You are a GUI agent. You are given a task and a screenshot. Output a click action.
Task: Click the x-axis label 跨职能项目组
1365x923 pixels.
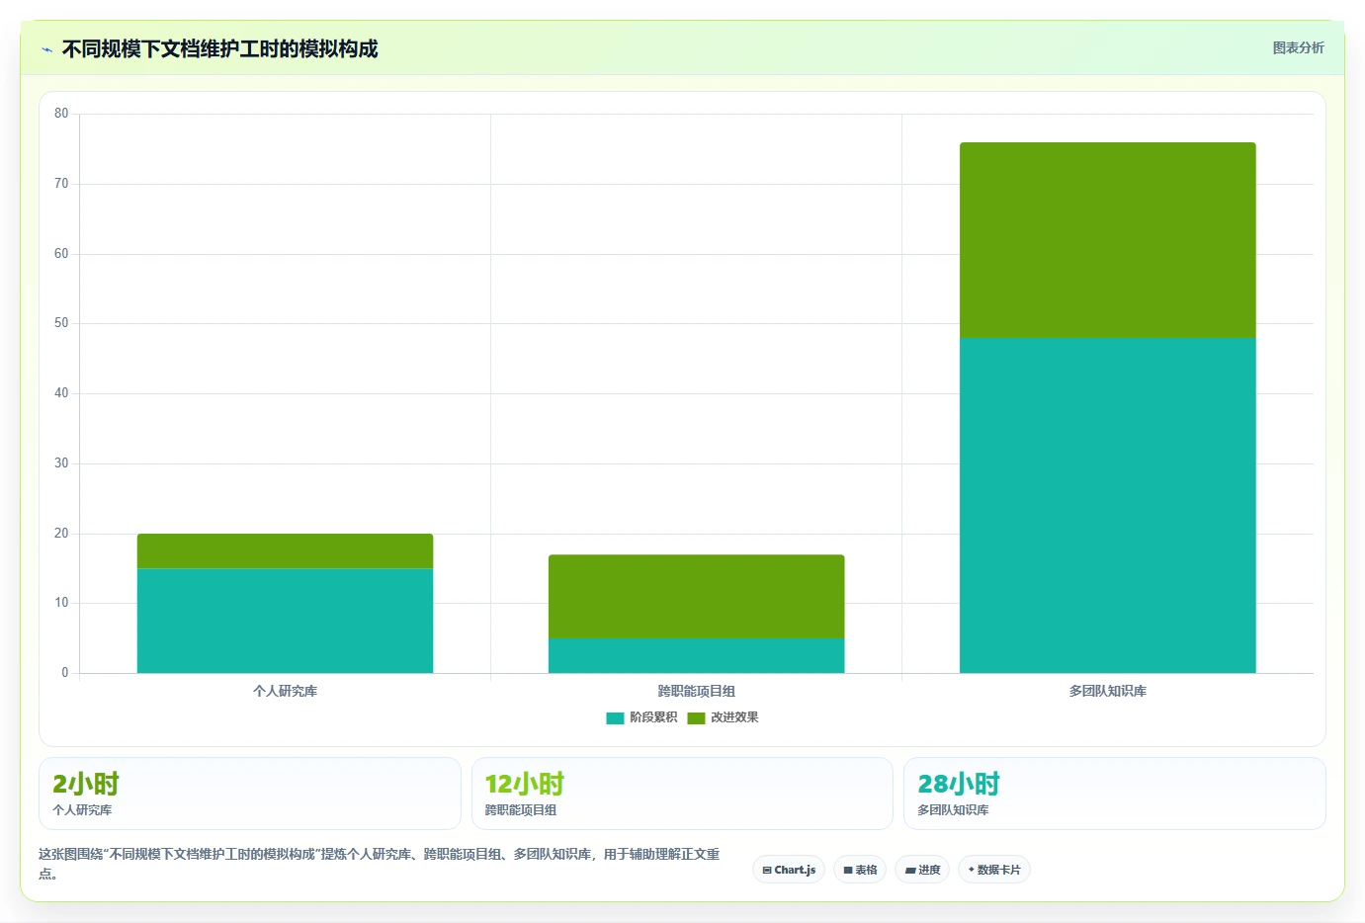coord(696,691)
